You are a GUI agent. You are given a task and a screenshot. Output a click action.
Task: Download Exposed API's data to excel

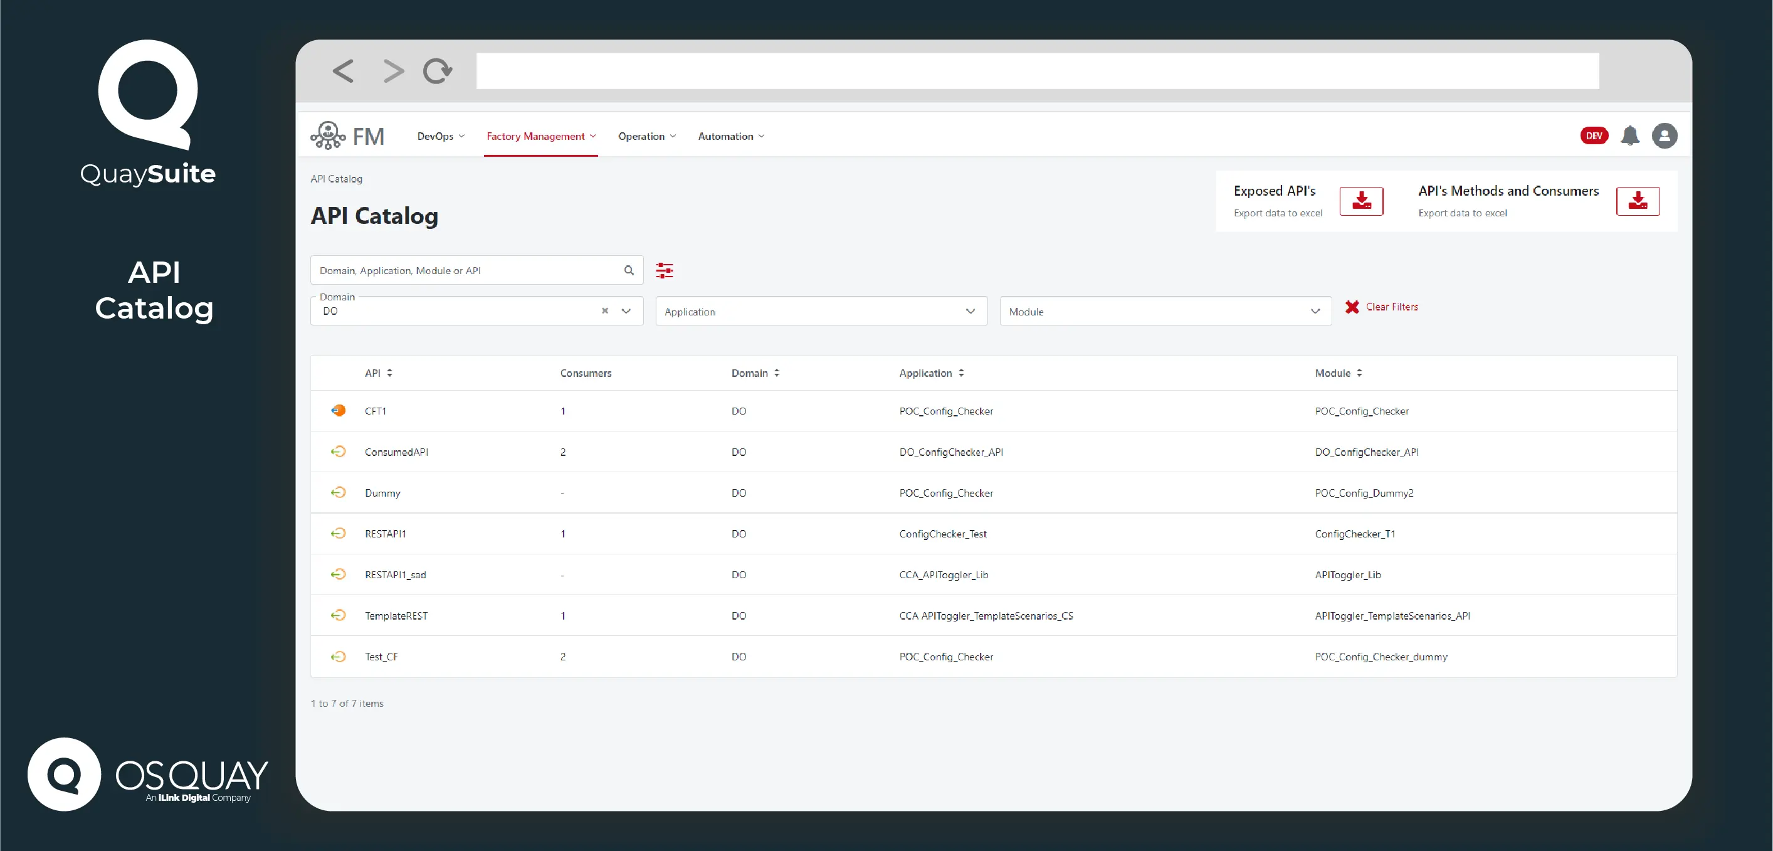(1360, 200)
